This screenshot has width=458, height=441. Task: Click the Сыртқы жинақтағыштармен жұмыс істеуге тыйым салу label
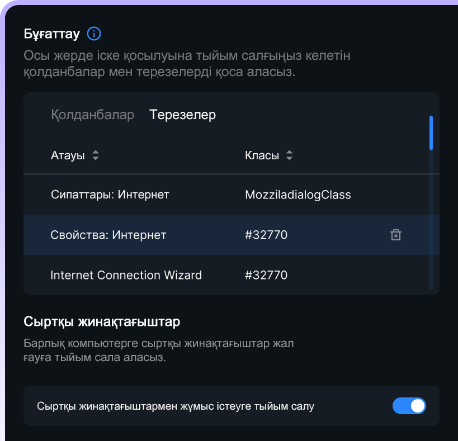pos(176,406)
